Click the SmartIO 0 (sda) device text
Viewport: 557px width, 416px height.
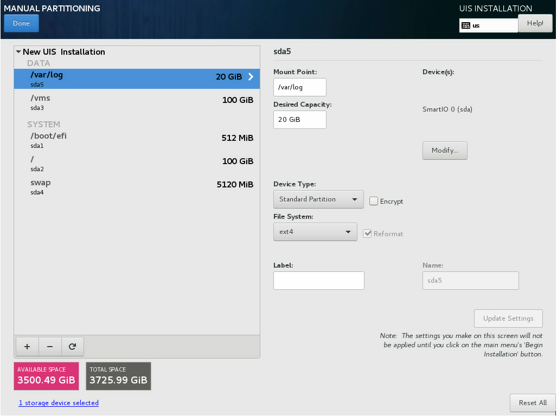(x=447, y=109)
